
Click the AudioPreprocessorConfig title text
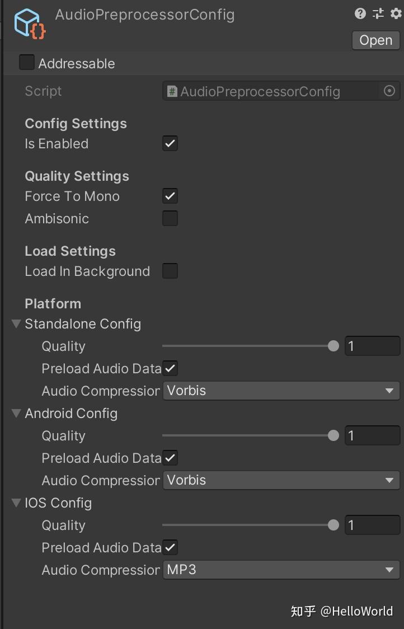[x=145, y=15]
